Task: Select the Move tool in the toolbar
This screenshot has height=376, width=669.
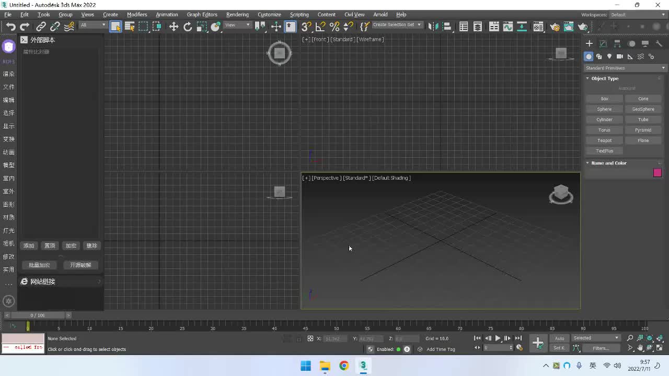Action: [x=174, y=27]
